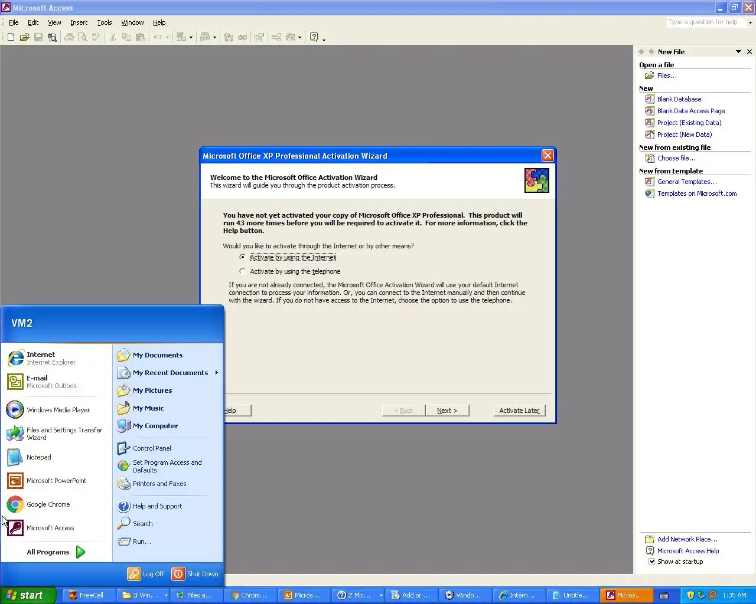The image size is (756, 604).
Task: Switch to the Chrome taskbar button
Action: pyautogui.click(x=249, y=595)
